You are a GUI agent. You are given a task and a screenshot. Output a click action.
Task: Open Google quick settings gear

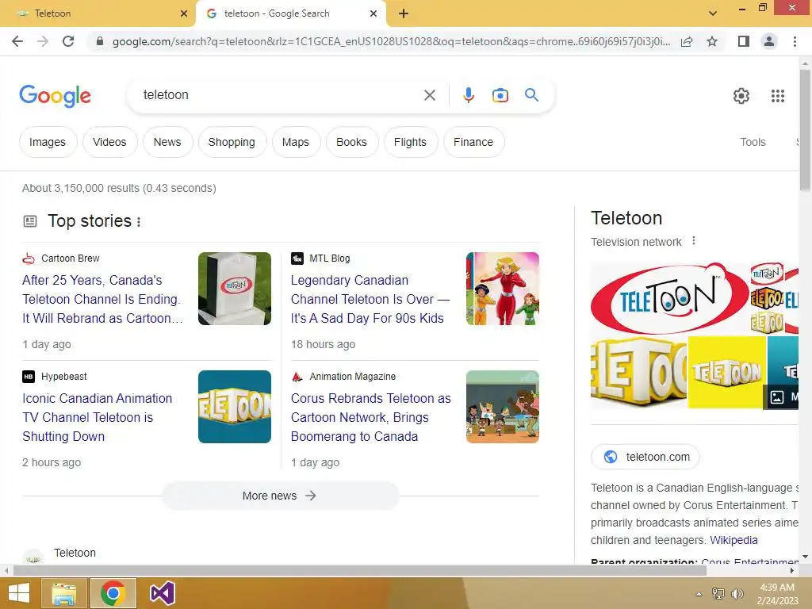pyautogui.click(x=741, y=96)
